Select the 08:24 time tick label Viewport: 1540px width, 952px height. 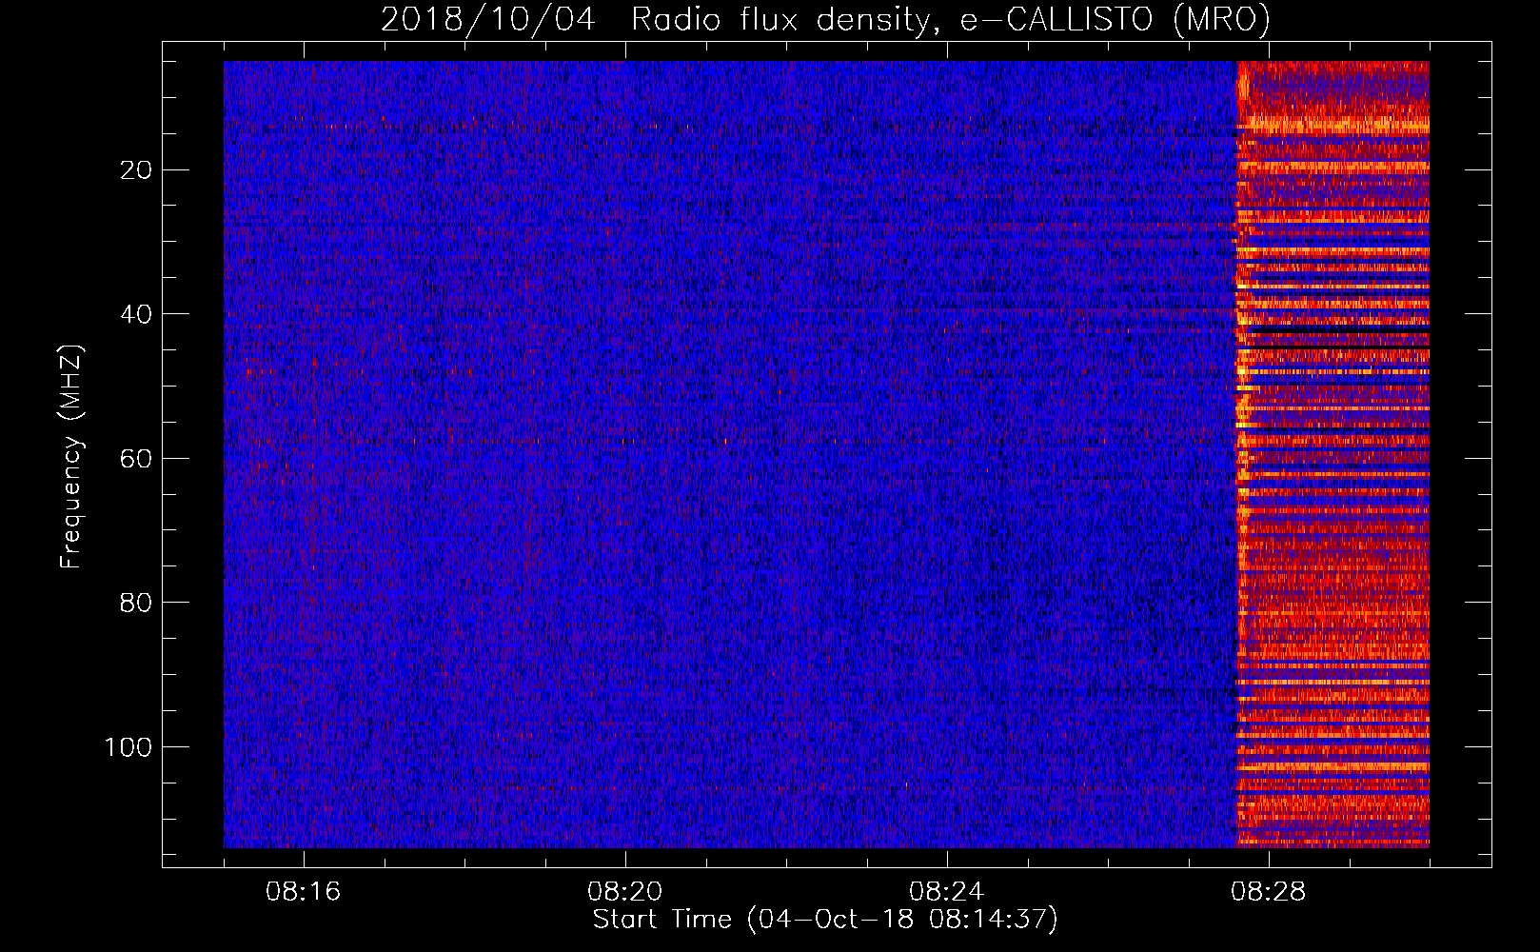click(947, 892)
